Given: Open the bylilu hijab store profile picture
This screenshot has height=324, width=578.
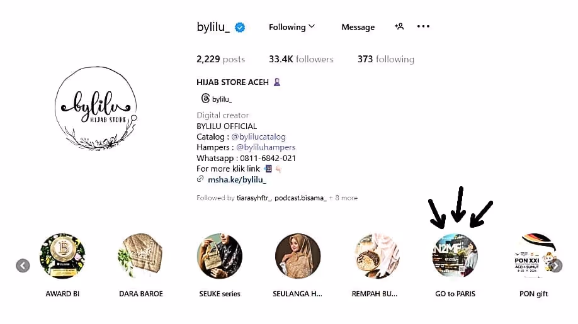Looking at the screenshot, I should click(x=96, y=109).
